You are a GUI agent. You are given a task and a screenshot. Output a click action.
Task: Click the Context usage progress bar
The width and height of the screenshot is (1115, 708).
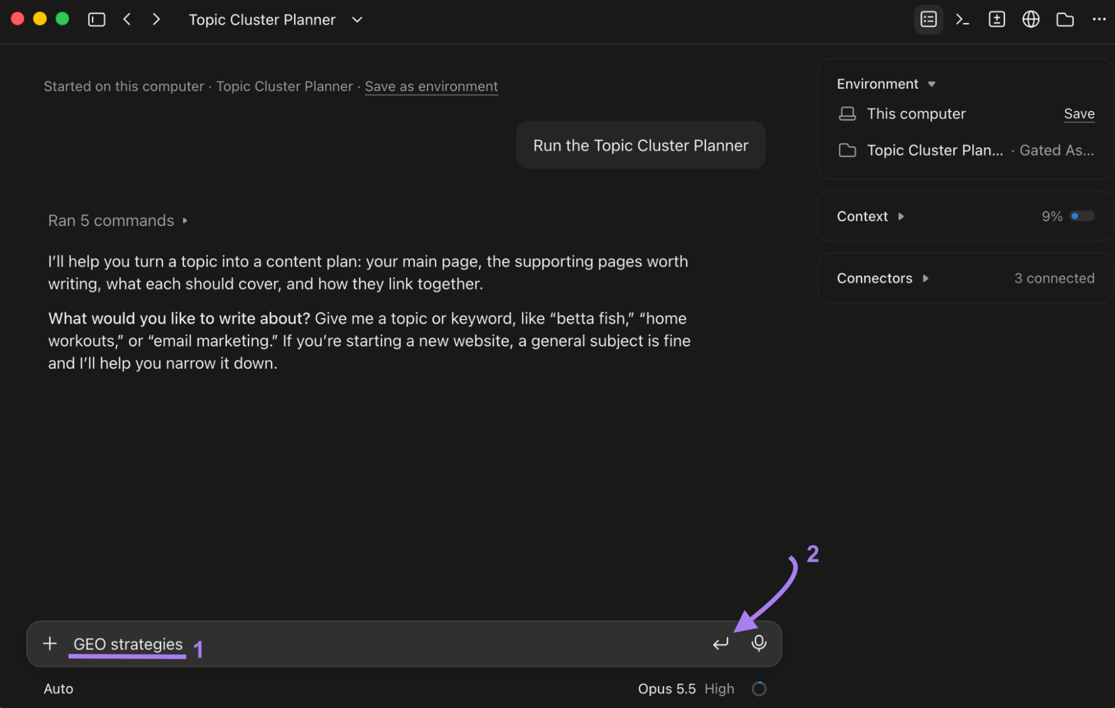(1082, 216)
